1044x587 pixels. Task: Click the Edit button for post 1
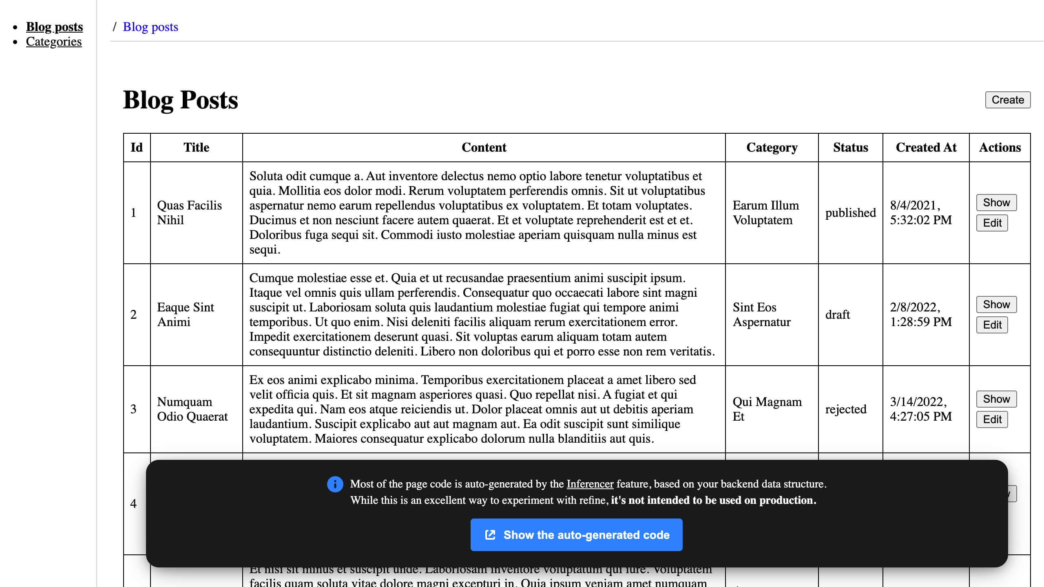[x=992, y=222]
